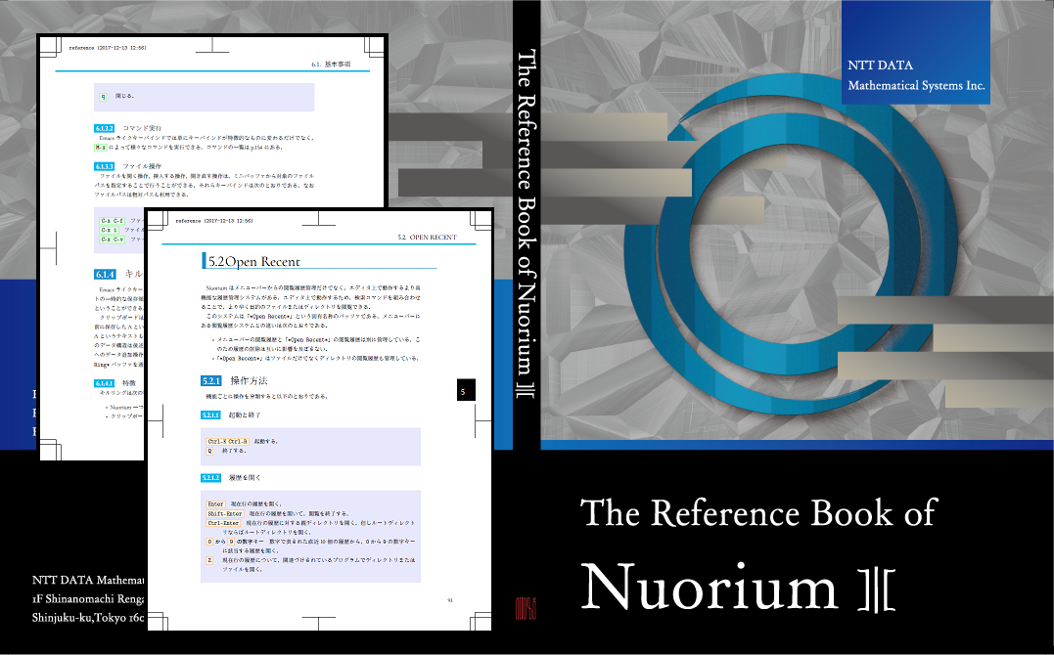Click the "Z" key label

209,560
